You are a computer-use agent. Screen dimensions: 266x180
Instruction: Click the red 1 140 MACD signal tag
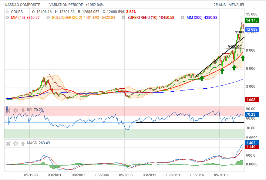(252, 147)
